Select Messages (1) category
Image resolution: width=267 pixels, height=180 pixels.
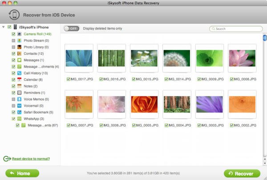tap(34, 60)
